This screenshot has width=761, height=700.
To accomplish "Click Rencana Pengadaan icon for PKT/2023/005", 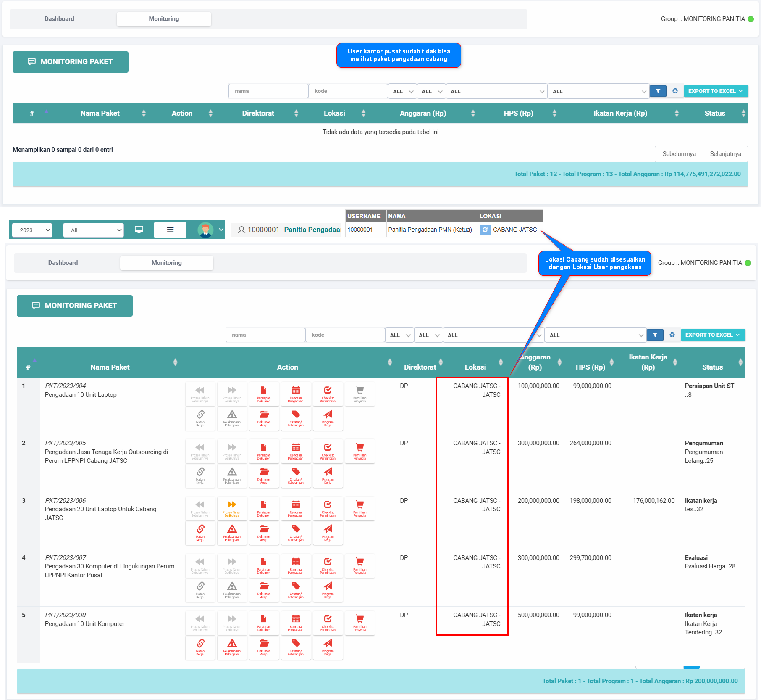I will coord(296,451).
